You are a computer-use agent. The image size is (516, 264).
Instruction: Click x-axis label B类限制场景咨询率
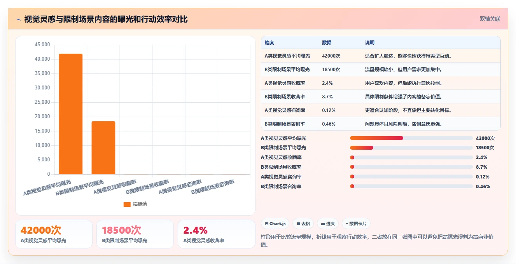click(213, 187)
